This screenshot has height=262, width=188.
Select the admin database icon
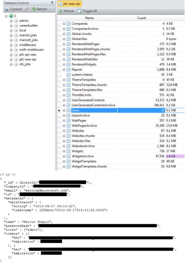tap(16, 21)
